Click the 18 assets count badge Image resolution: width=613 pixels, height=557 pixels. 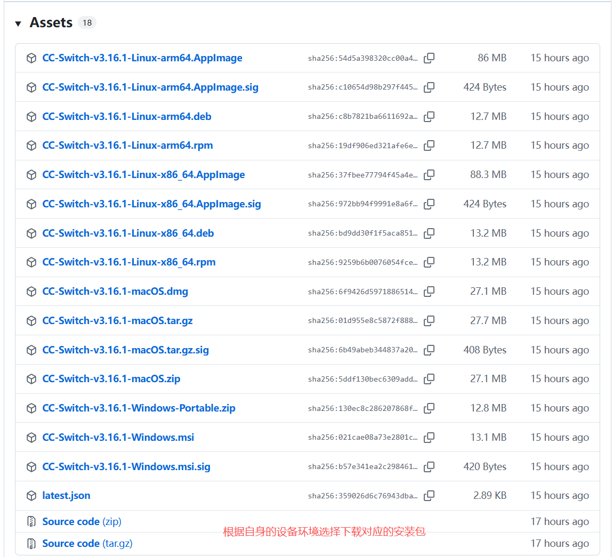pos(87,23)
